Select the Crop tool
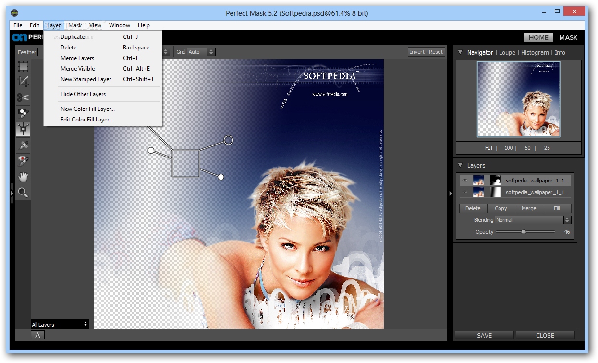 pos(23,82)
